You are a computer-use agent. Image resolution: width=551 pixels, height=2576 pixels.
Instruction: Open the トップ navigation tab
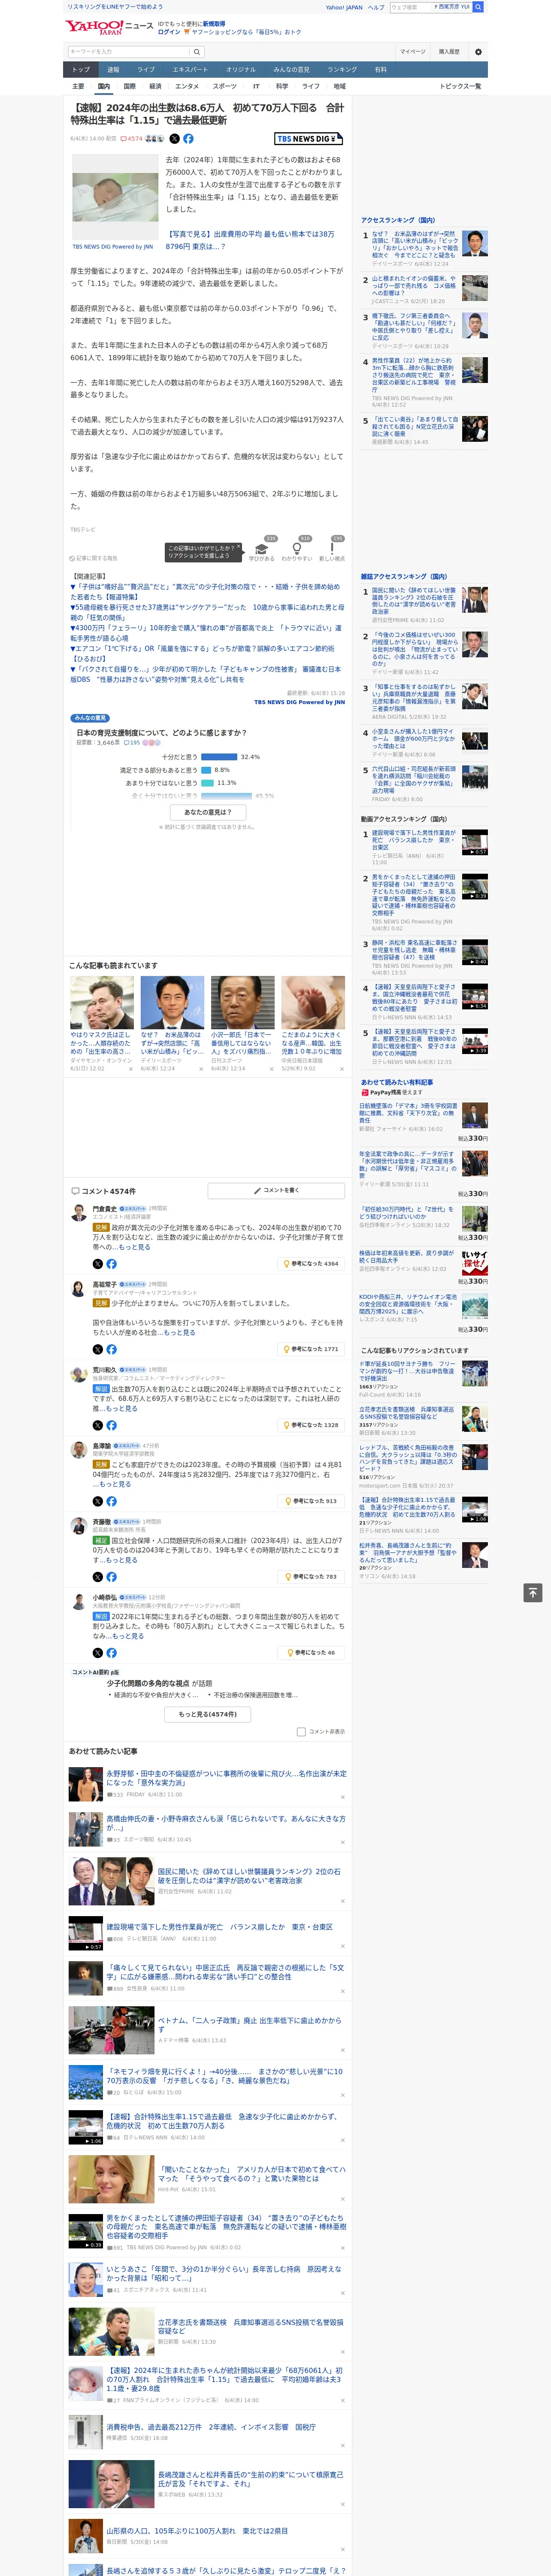point(81,70)
